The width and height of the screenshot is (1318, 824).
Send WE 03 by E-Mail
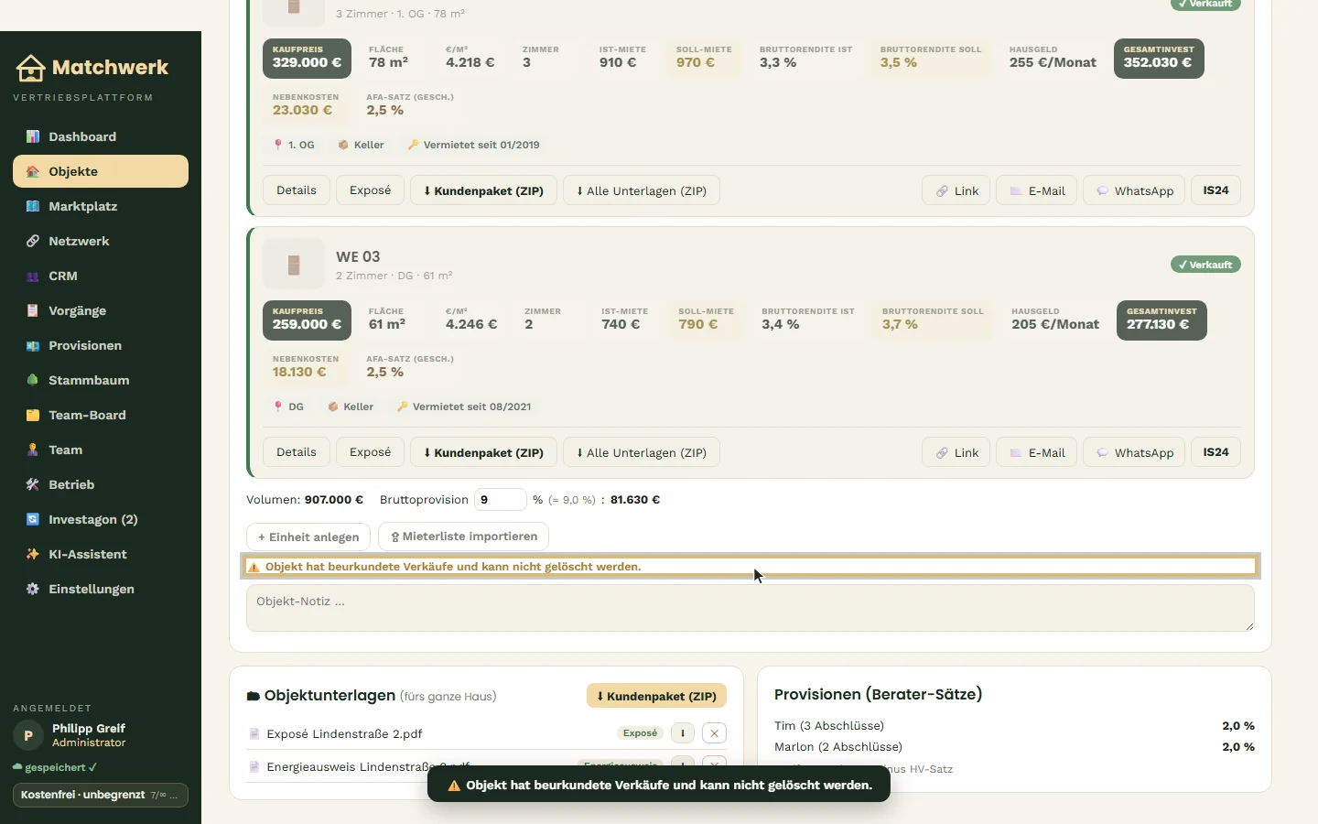pyautogui.click(x=1037, y=452)
